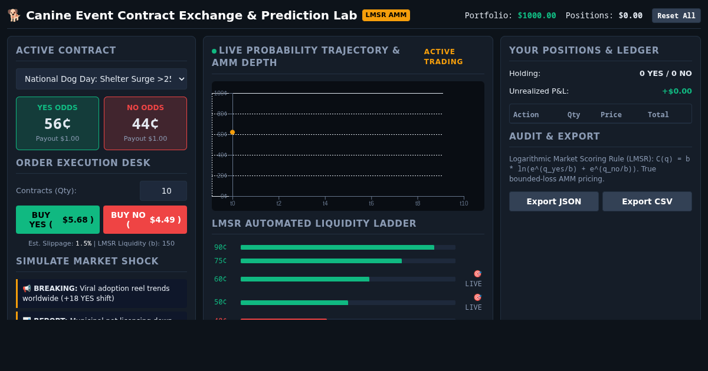Click the 60¢ liquidity ladder bar
The width and height of the screenshot is (708, 371).
pyautogui.click(x=348, y=279)
